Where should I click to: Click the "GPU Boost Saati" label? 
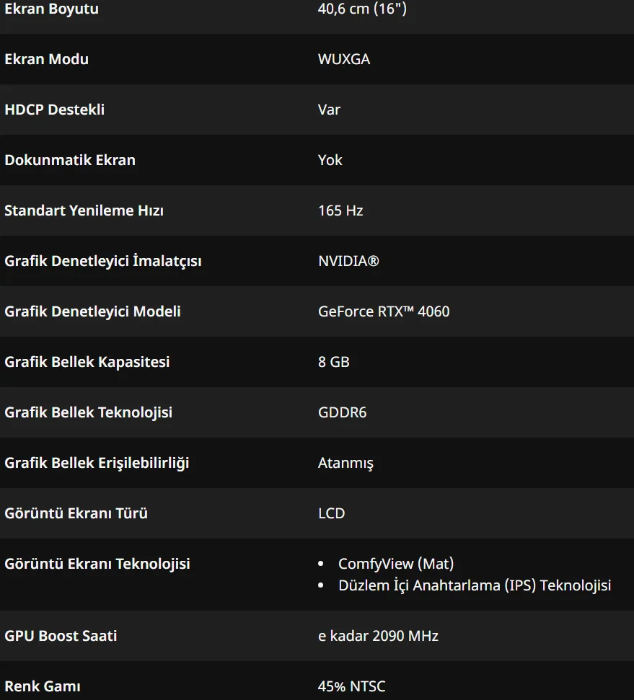coord(61,636)
